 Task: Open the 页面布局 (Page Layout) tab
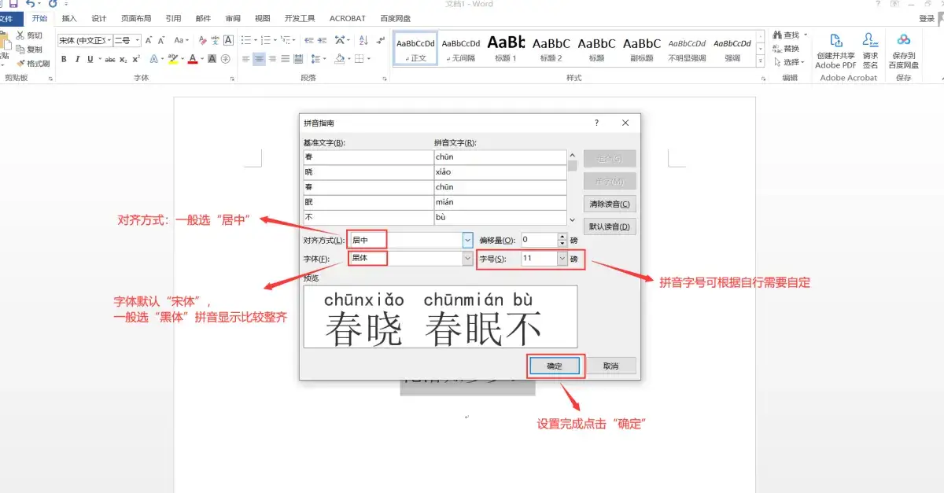point(137,18)
